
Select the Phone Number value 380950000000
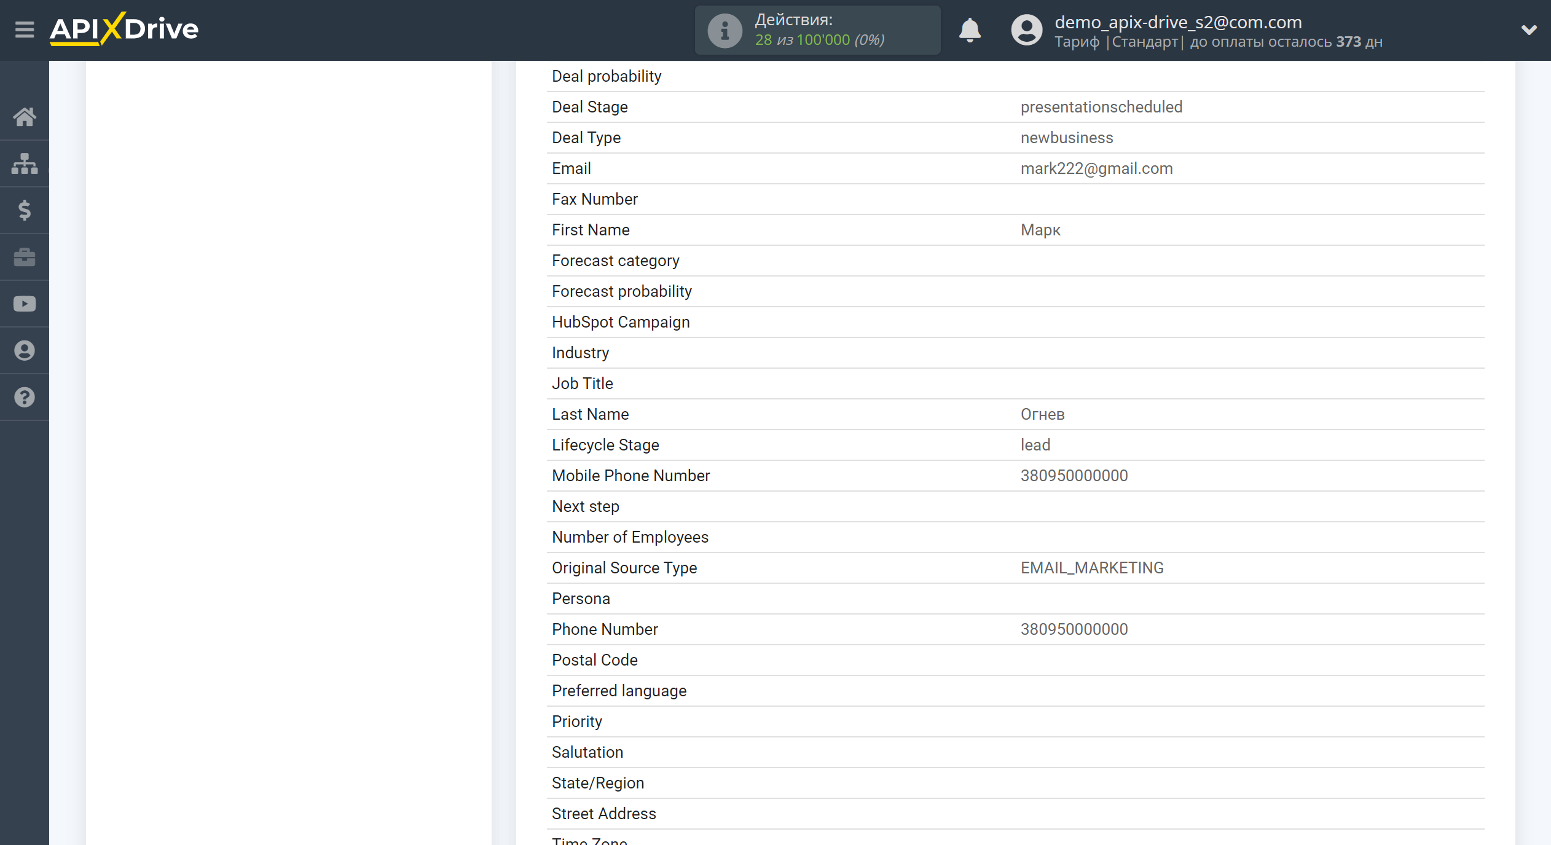pyautogui.click(x=1074, y=629)
